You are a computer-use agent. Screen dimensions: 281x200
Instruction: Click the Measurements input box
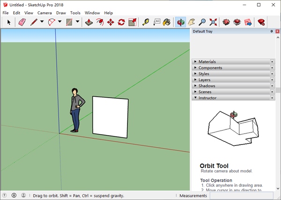coord(241,196)
